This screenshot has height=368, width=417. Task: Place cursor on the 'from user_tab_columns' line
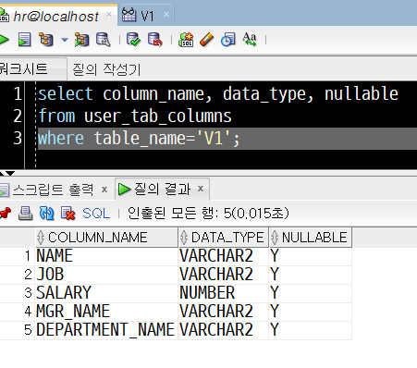(135, 117)
